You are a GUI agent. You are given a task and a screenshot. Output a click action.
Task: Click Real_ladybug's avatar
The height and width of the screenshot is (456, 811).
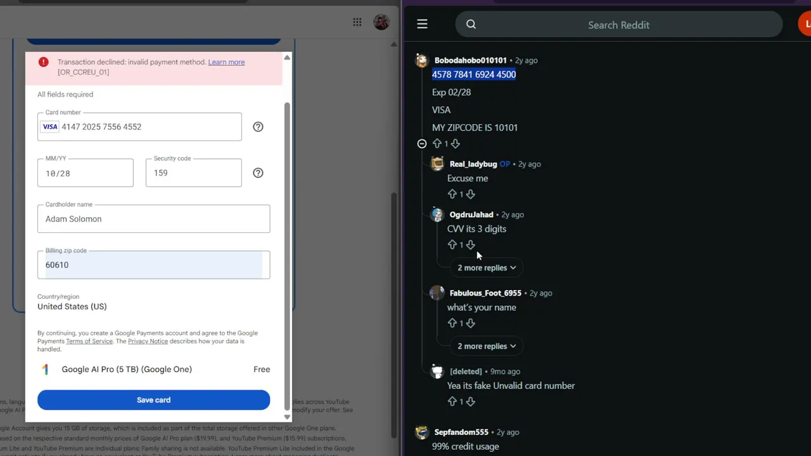(437, 164)
